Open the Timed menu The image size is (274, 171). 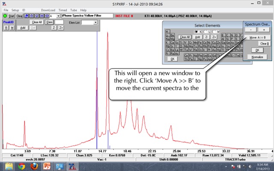tap(63, 10)
